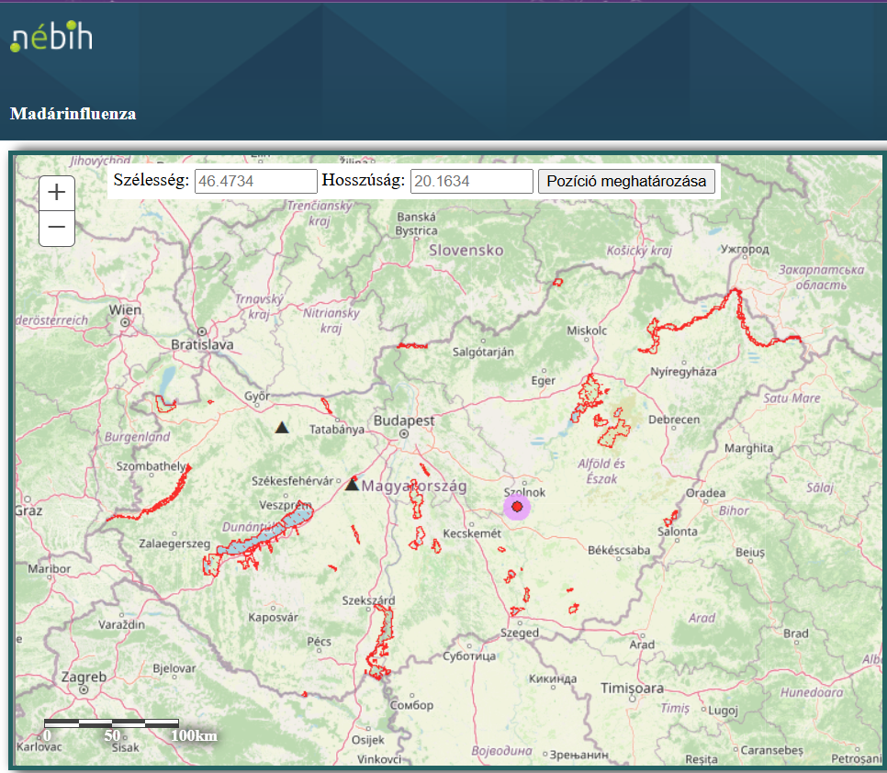This screenshot has width=887, height=773.
Task: Open the nébih logo link
Action: pos(51,37)
